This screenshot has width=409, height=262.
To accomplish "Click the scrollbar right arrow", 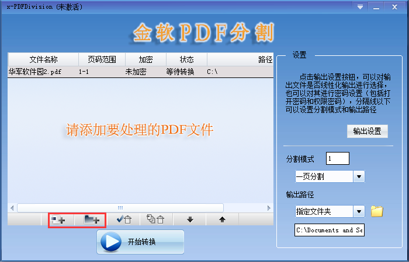I will [269, 208].
